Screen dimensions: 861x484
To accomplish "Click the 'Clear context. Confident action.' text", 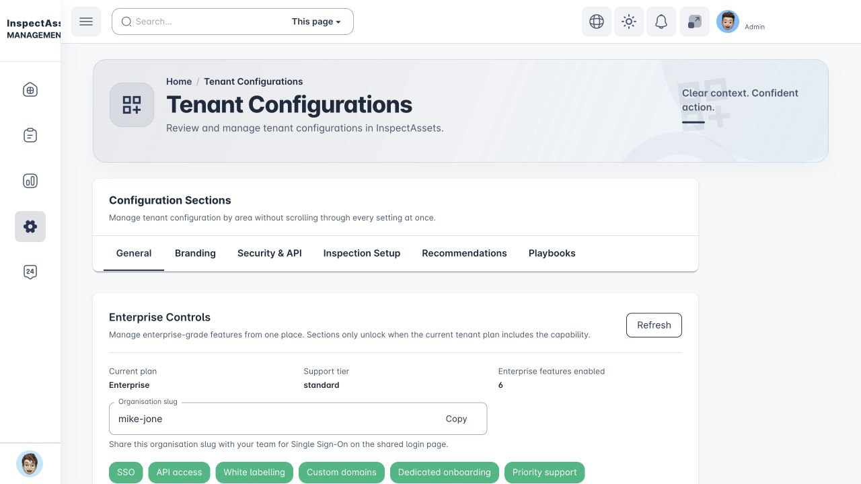I will 740,100.
